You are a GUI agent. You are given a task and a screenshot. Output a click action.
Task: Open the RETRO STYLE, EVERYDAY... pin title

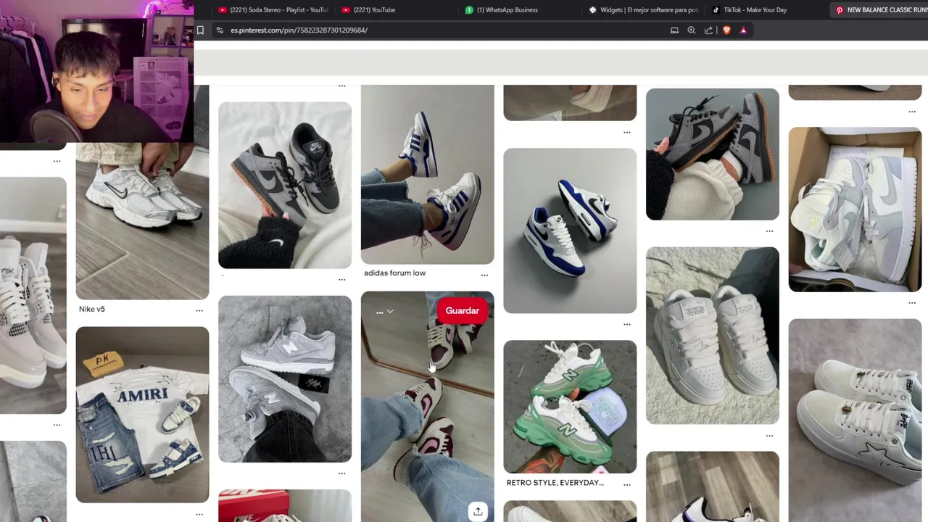(x=555, y=483)
